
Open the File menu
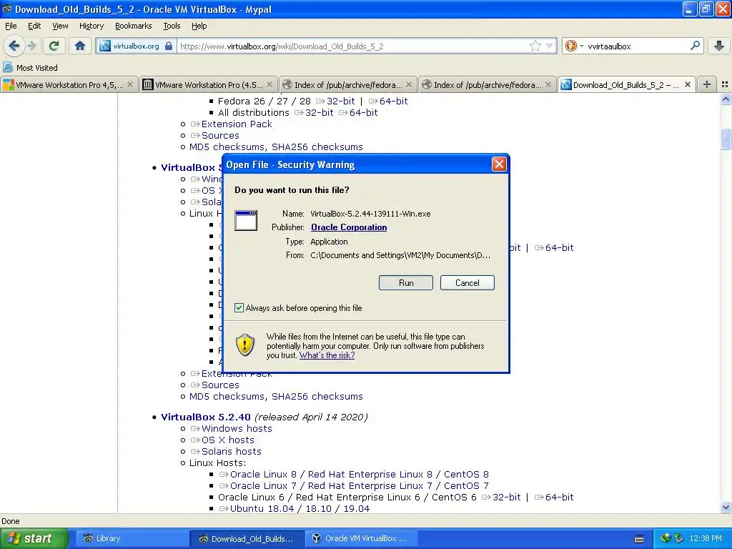(x=11, y=26)
